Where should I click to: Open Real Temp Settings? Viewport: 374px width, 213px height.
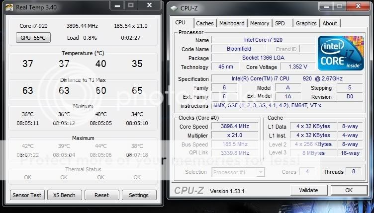(139, 195)
